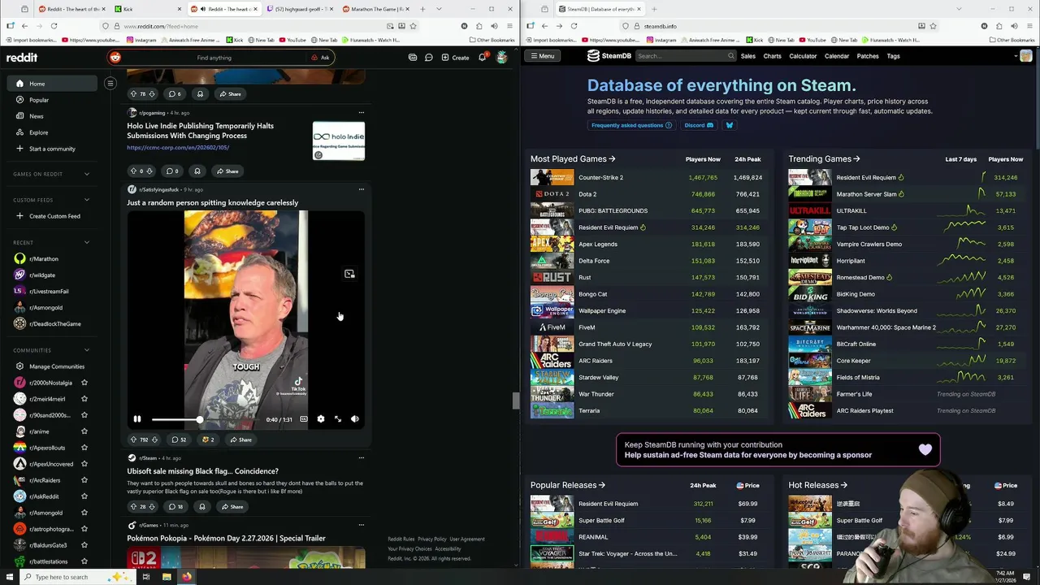Upvote the random person video post

134,440
